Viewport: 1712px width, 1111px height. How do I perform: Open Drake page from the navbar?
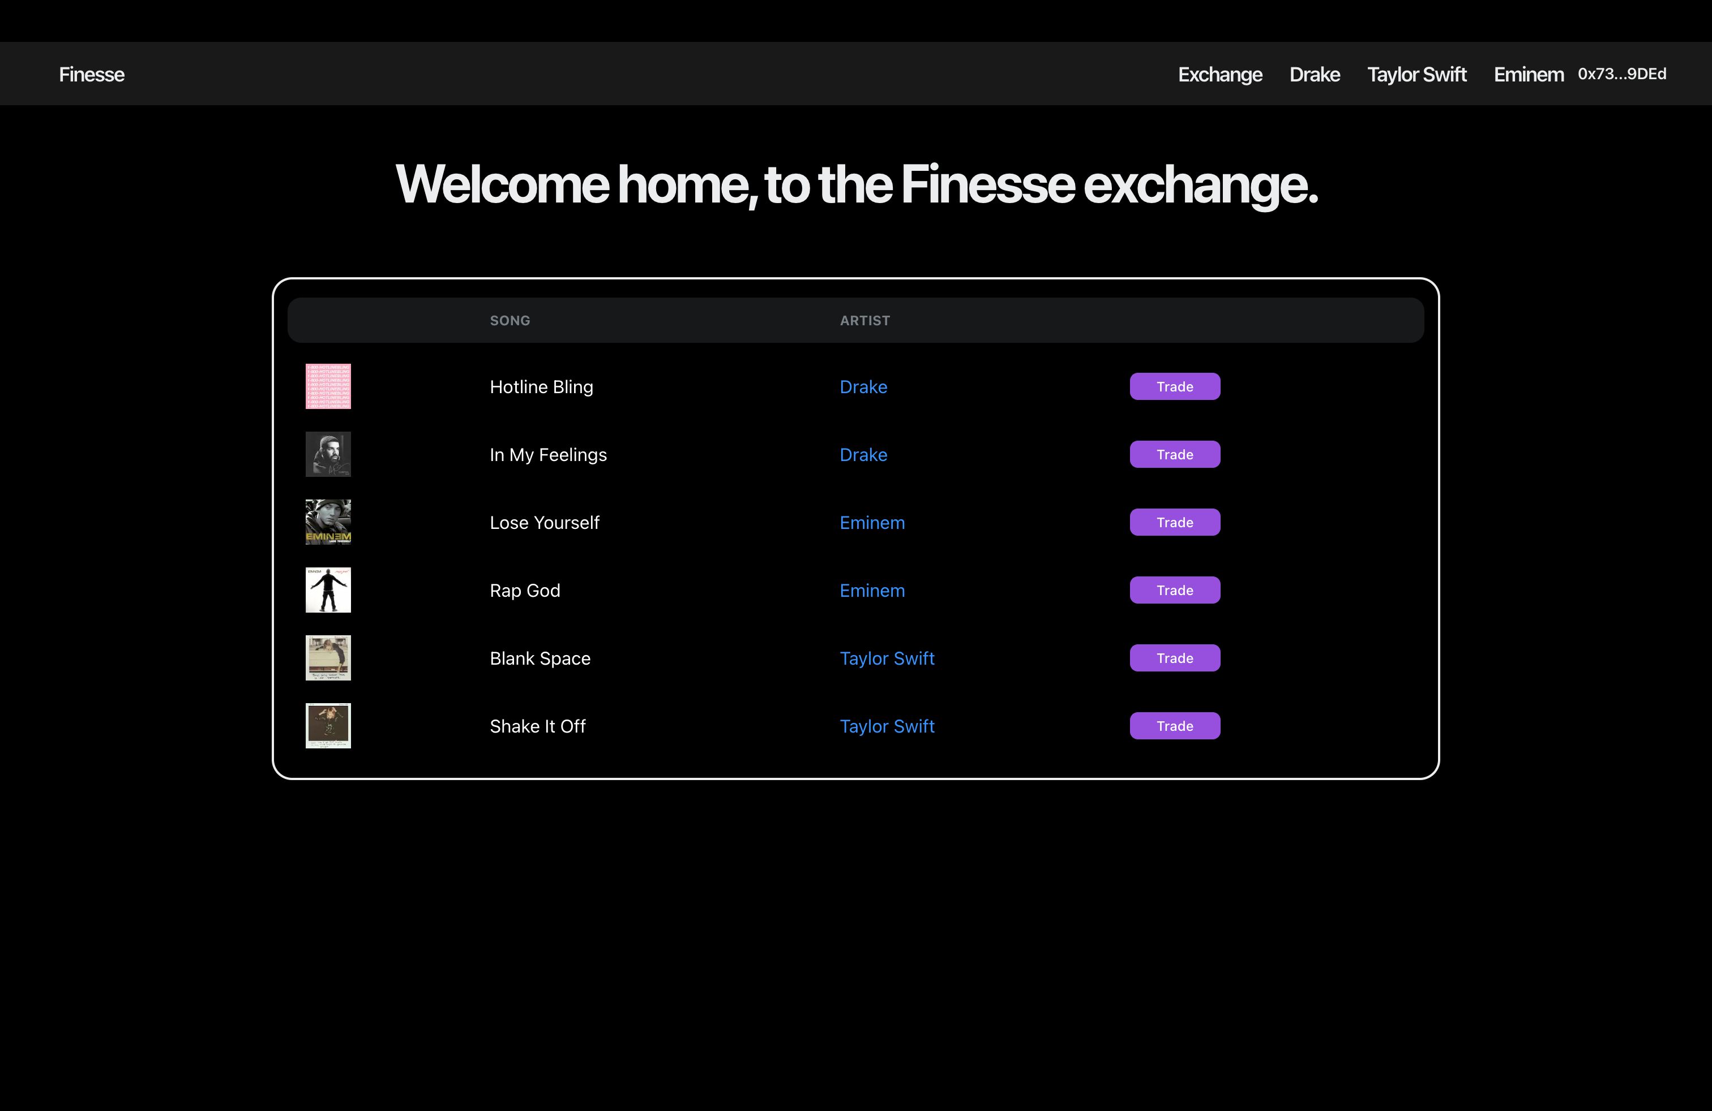pos(1314,75)
